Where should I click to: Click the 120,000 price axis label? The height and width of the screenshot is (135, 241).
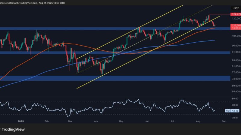[236, 19]
